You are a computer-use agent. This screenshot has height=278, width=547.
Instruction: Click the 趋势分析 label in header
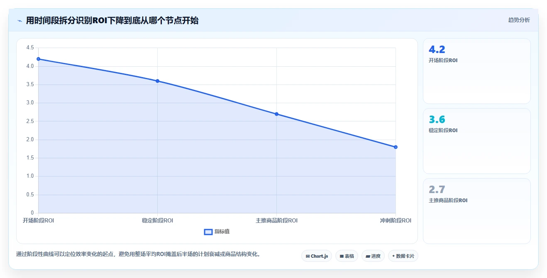click(x=519, y=20)
